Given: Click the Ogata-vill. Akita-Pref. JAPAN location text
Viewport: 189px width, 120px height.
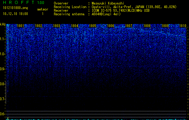Looking at the screenshot, I should pyautogui.click(x=134, y=7).
